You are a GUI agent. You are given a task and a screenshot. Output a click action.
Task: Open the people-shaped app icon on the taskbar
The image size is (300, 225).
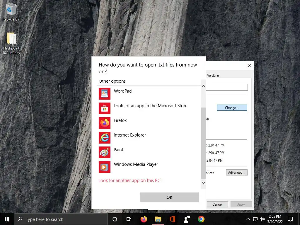click(187, 219)
